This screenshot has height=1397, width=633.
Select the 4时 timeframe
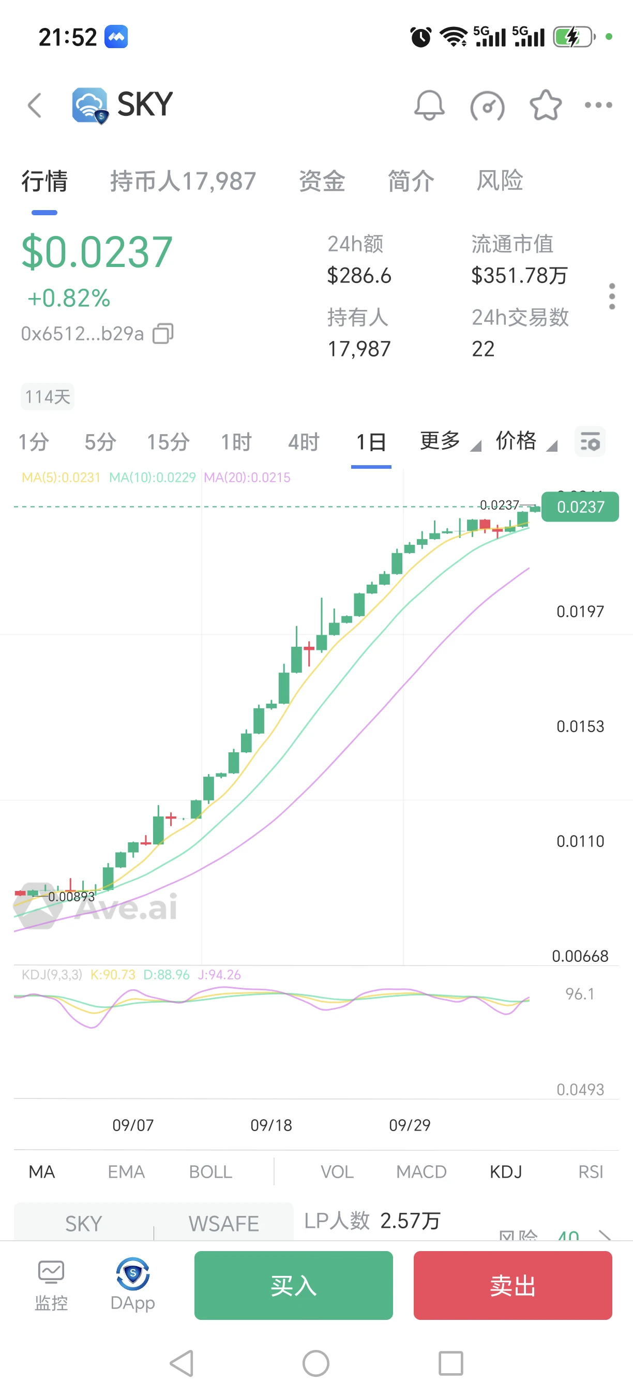coord(304,442)
